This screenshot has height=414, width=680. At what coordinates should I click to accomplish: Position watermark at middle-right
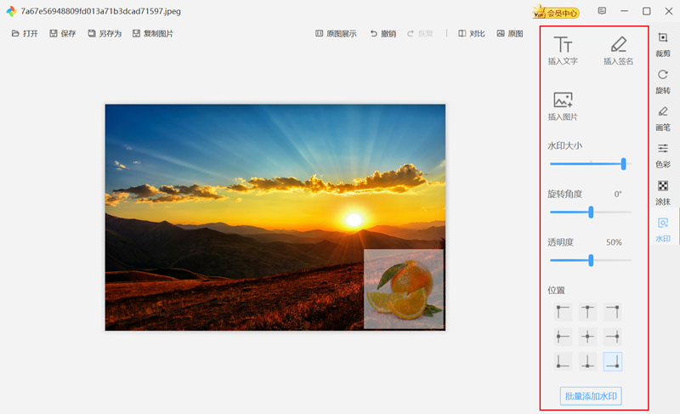point(613,337)
